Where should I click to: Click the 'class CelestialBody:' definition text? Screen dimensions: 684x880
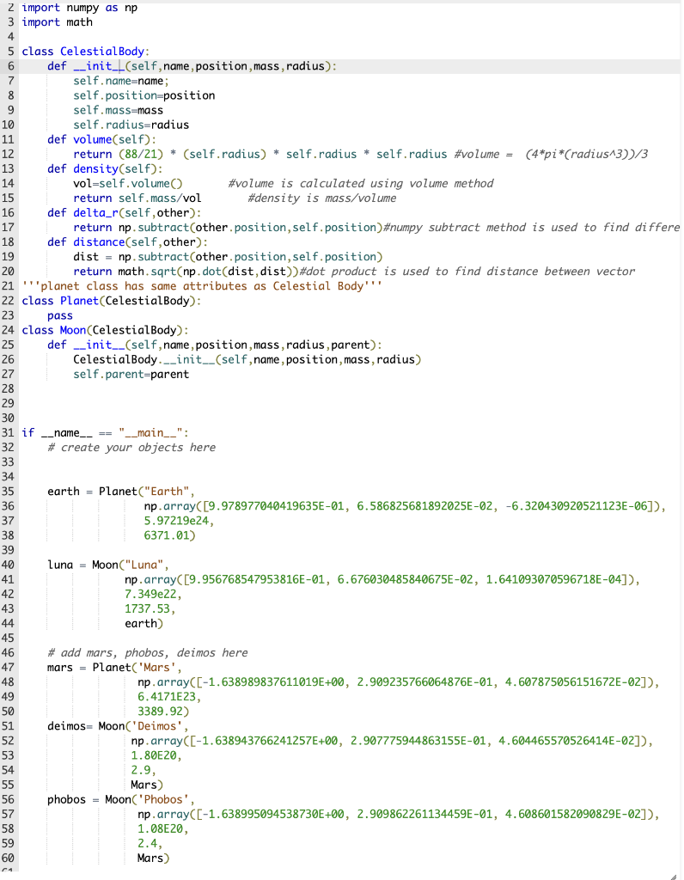pos(85,52)
